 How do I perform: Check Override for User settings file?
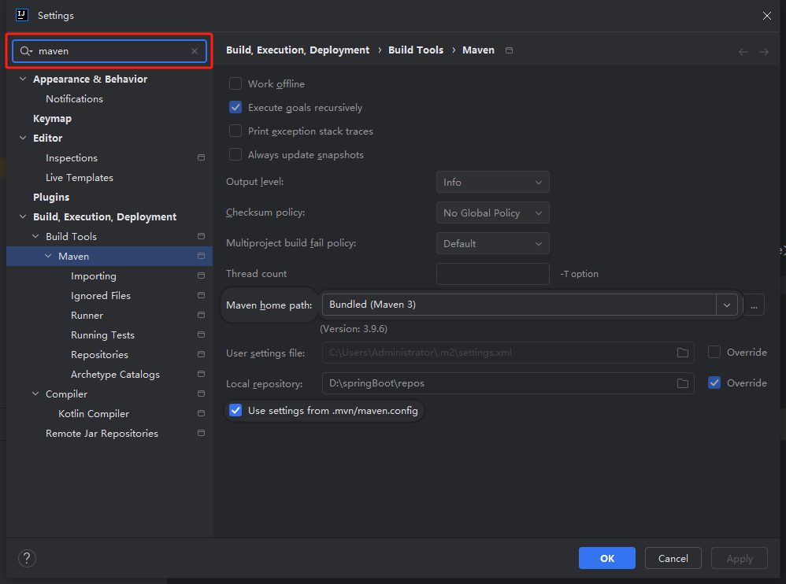(714, 352)
